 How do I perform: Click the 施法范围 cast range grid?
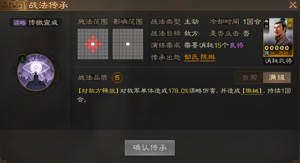tap(93, 44)
